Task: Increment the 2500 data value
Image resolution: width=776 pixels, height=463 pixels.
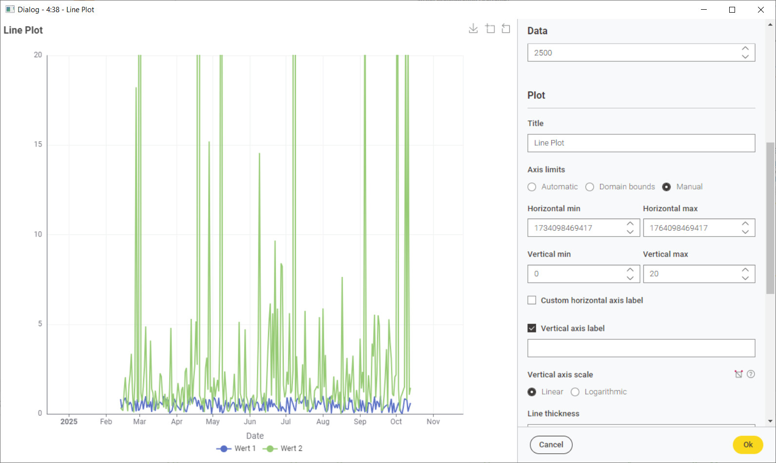Action: (745, 49)
